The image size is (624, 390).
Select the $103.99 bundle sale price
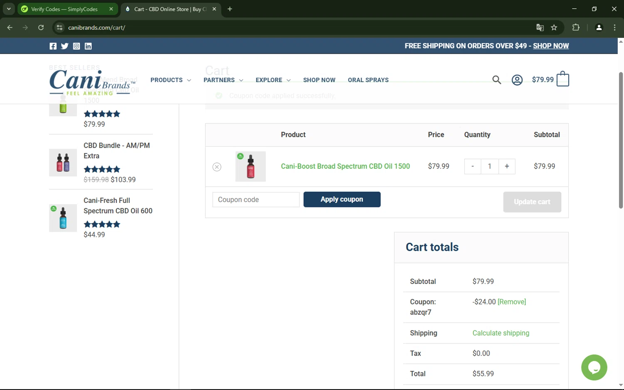(x=123, y=180)
